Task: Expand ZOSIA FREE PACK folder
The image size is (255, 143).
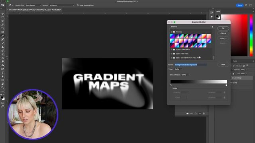Action: [x=171, y=54]
